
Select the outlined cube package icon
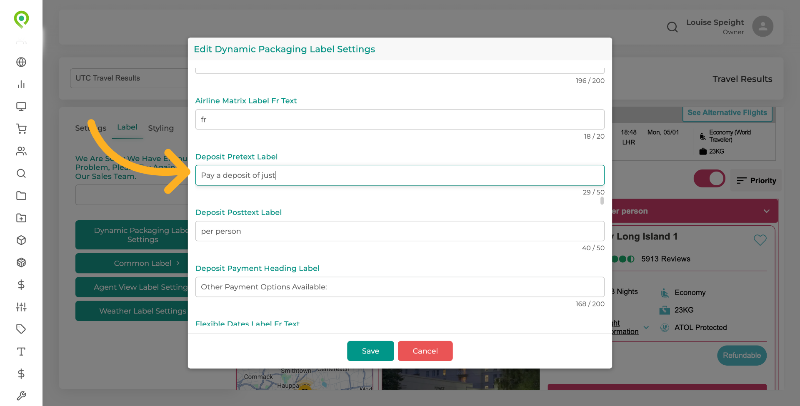tap(21, 240)
